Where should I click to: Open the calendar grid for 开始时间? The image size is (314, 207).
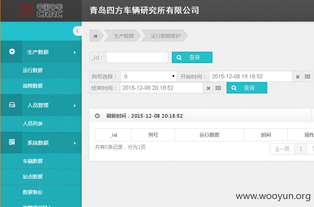pyautogui.click(x=308, y=77)
